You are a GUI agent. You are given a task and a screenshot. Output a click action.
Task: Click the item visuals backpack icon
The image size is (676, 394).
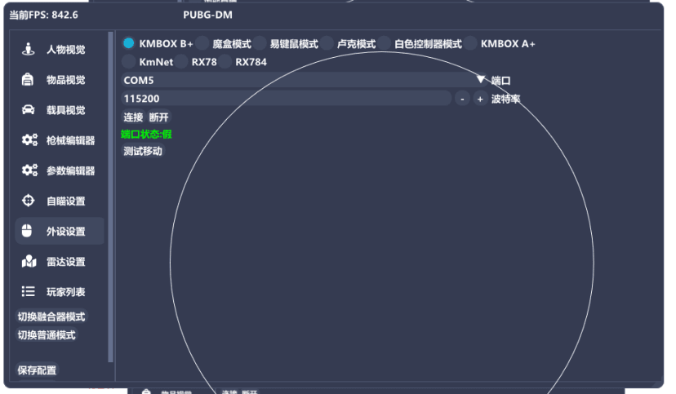coord(28,80)
